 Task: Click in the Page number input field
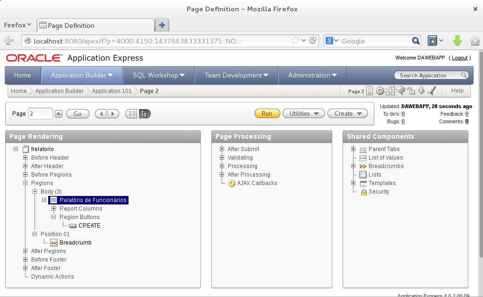click(x=40, y=114)
